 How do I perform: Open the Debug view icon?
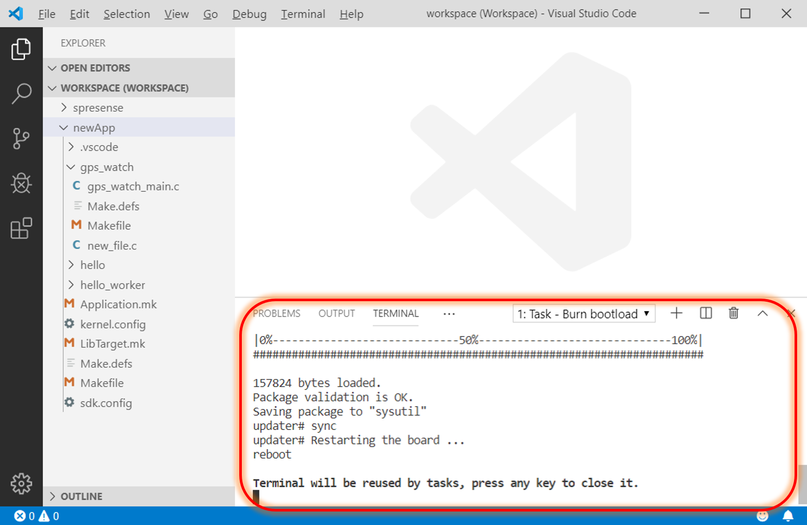pos(21,183)
